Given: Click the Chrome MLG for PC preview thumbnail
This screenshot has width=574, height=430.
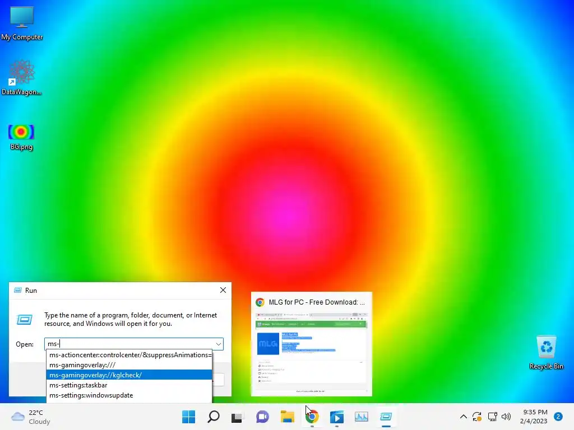Looking at the screenshot, I should click(x=312, y=353).
